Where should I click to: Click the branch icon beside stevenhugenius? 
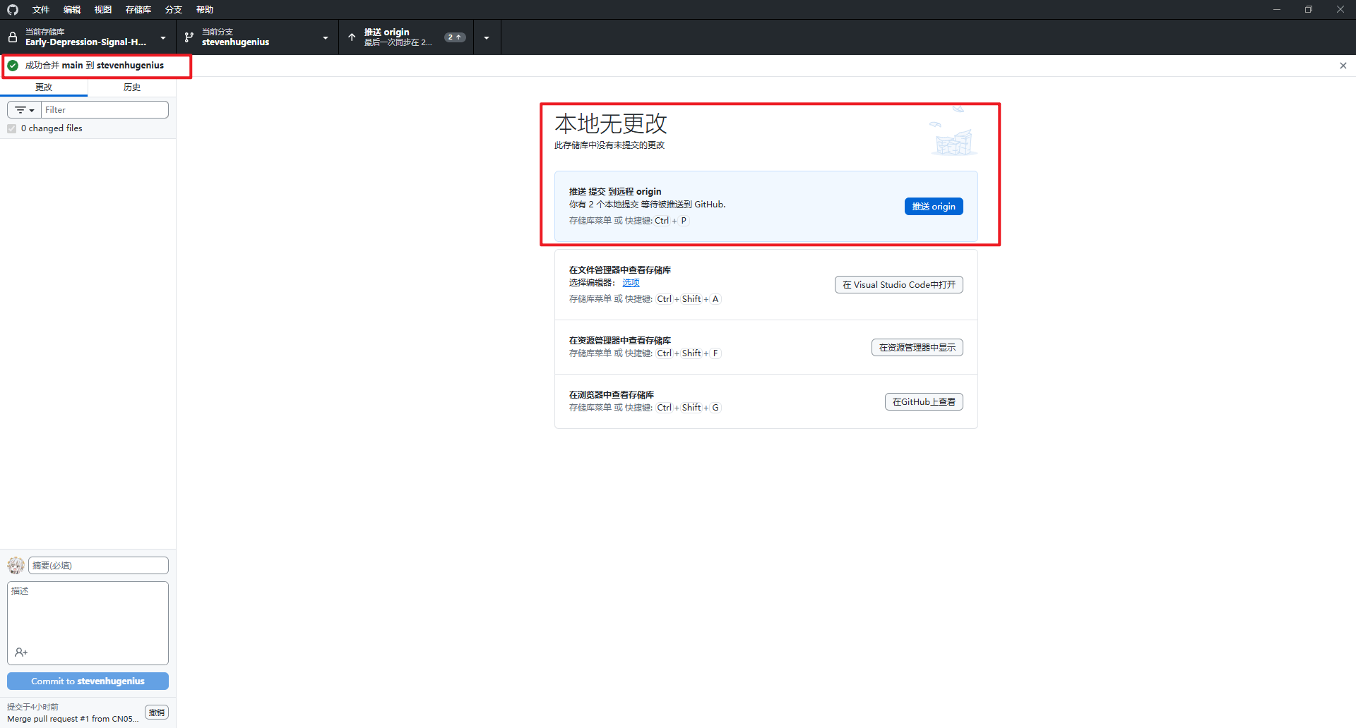[x=189, y=37]
